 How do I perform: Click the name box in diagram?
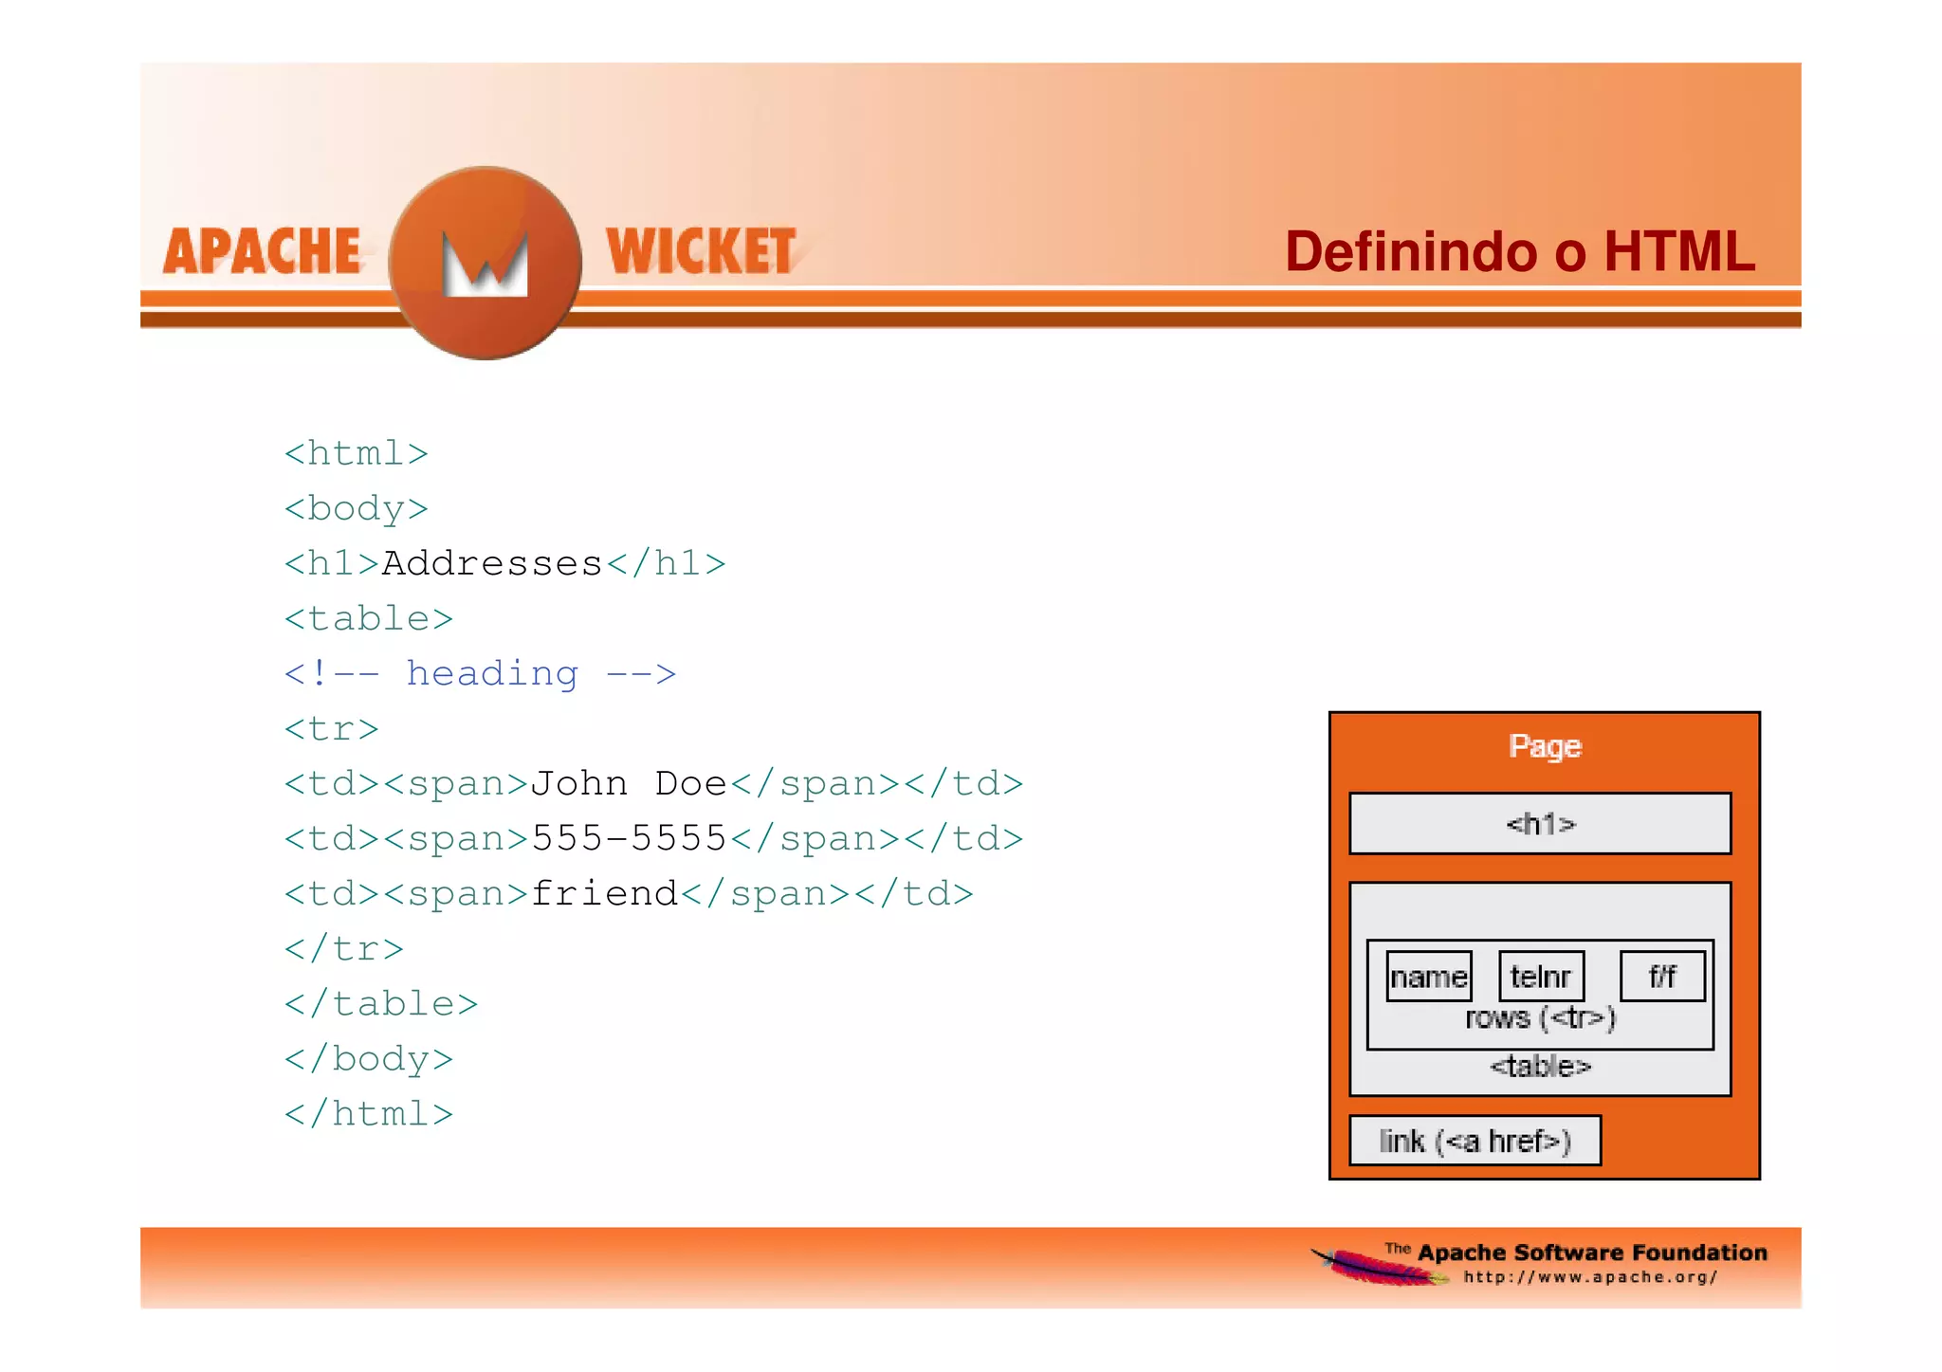(x=1429, y=977)
